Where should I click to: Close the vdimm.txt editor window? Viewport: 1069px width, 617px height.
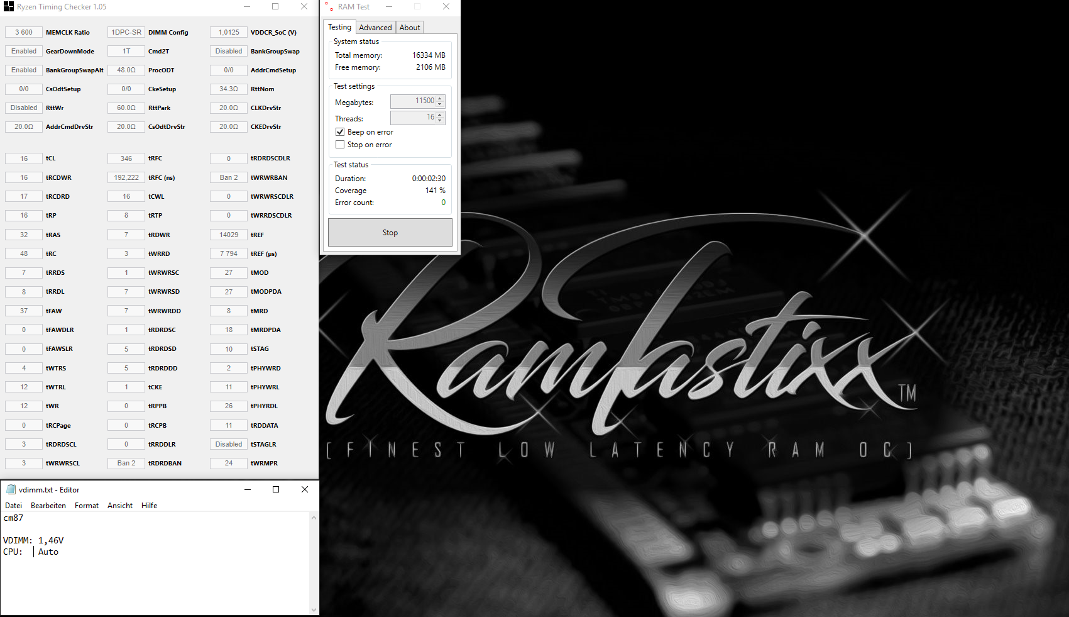[x=305, y=489]
